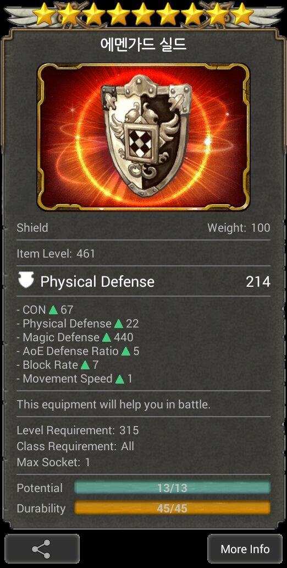Click the green arrow beside Magic Defense
This screenshot has width=287, height=568.
[x=107, y=337]
